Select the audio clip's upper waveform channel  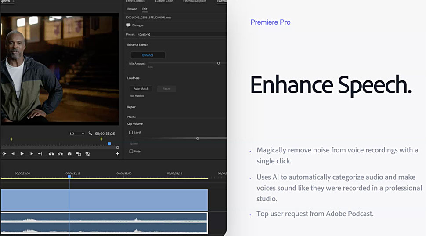(104, 217)
